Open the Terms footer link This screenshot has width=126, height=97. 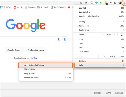click(x=108, y=93)
